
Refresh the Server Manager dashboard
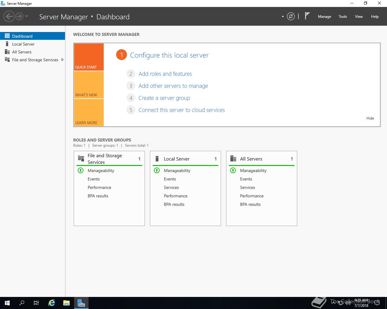pyautogui.click(x=291, y=16)
